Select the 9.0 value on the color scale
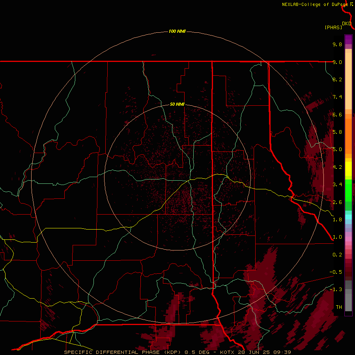This screenshot has height=355, width=355. [x=337, y=62]
